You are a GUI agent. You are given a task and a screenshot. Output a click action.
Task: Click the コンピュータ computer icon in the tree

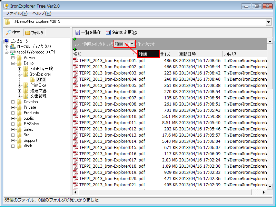(6, 41)
